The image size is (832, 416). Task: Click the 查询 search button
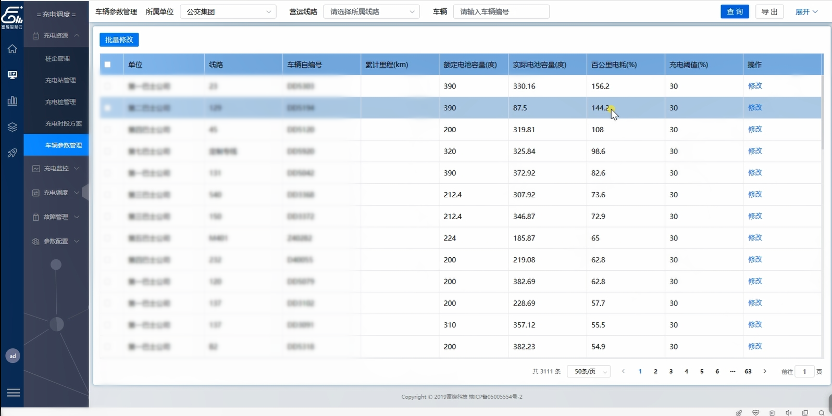(735, 11)
